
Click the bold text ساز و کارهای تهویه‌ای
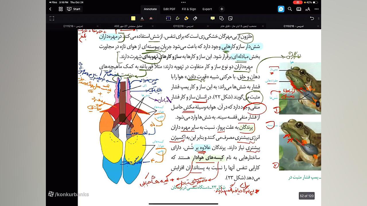(162, 56)
